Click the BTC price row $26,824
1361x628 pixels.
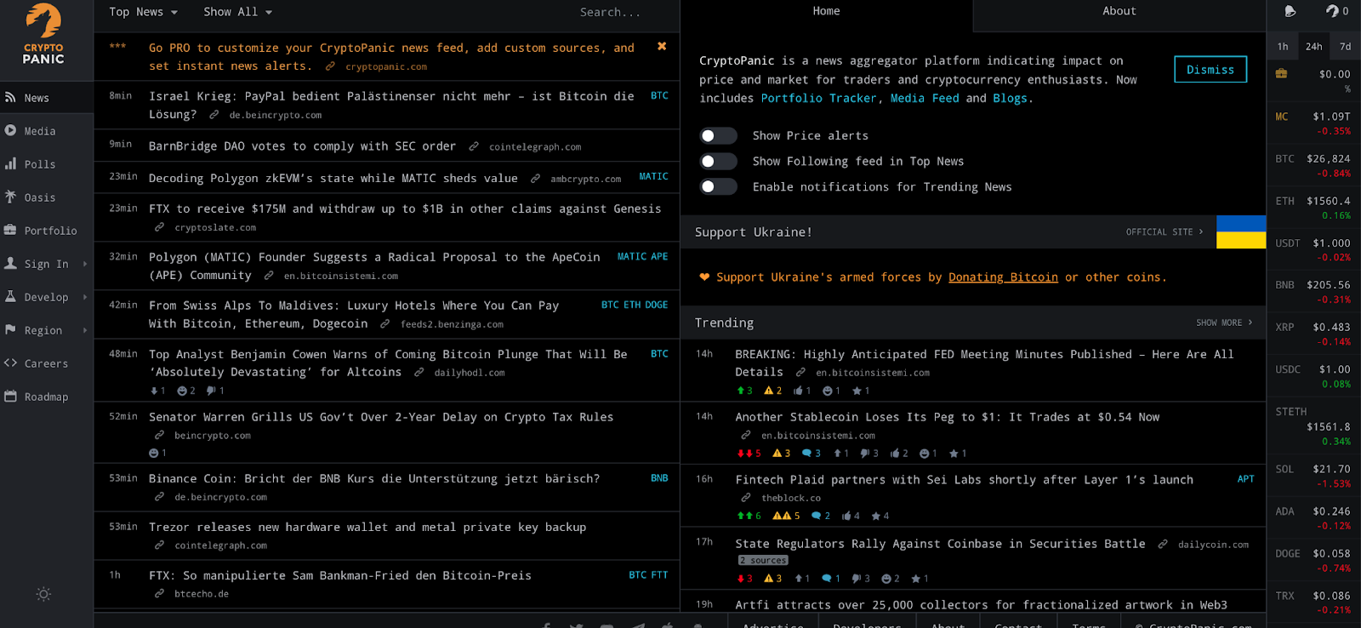click(x=1313, y=165)
